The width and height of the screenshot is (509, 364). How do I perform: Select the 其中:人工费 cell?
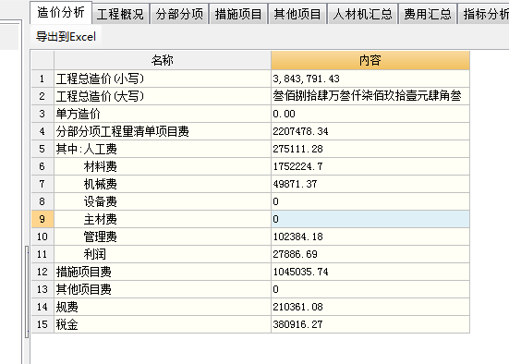163,149
